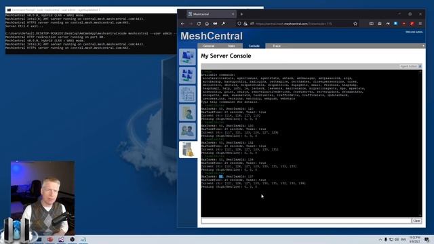This screenshot has height=244, width=434.
Task: Click the icon beside Agent Action
Action: click(420, 66)
